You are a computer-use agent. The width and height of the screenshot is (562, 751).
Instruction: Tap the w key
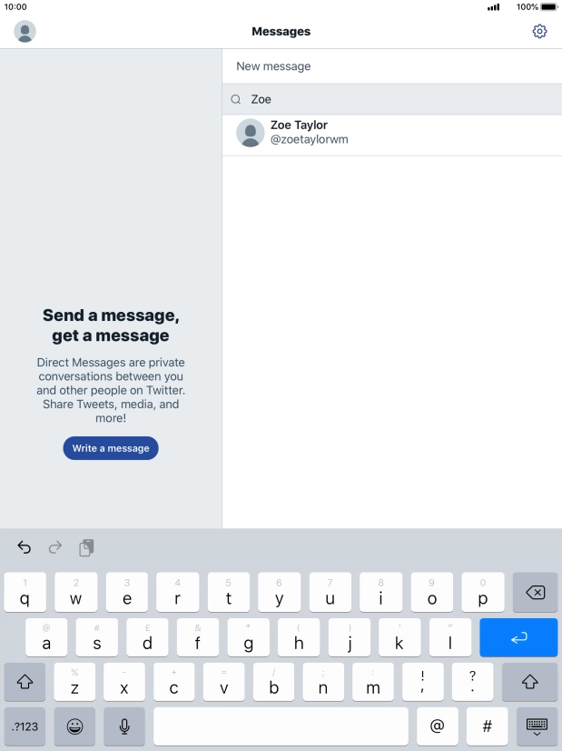[75, 592]
